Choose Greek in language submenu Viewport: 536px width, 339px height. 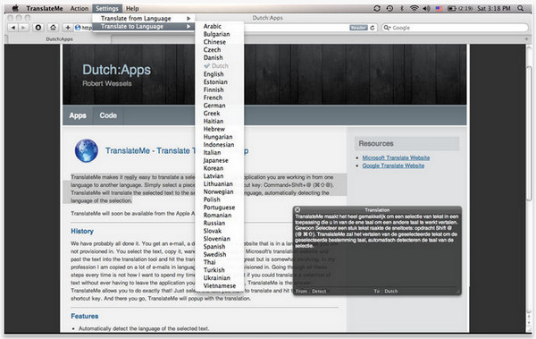[x=219, y=114]
